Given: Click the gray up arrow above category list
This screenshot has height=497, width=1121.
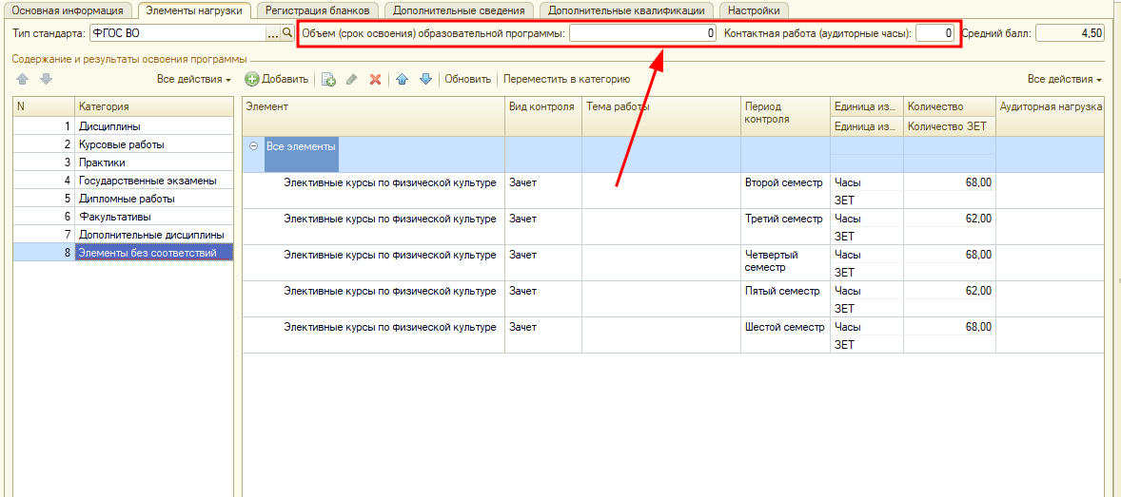Looking at the screenshot, I should (x=22, y=79).
